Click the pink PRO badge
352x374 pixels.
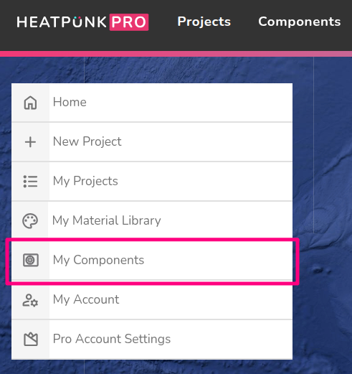pos(129,22)
